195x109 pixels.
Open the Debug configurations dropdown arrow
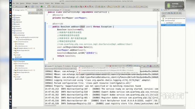(74, 7)
